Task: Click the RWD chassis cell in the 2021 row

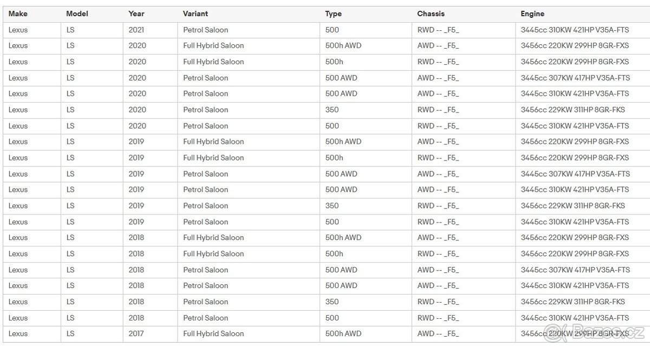Action: [x=438, y=30]
